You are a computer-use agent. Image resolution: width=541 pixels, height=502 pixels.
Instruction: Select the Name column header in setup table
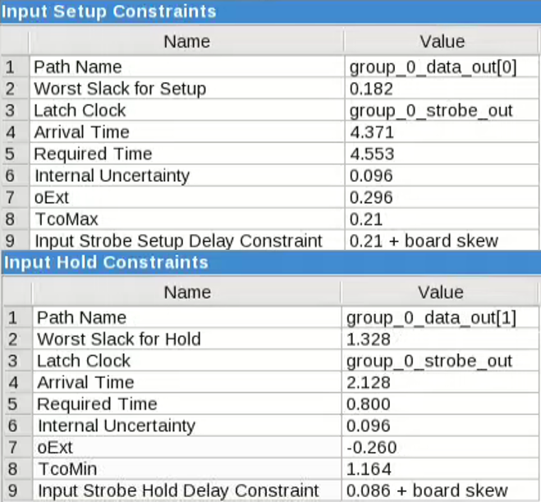click(x=186, y=41)
